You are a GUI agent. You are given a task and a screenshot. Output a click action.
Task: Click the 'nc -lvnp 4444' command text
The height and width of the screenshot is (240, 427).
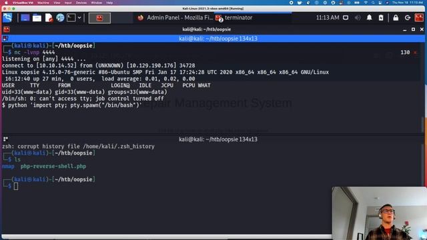click(x=35, y=52)
